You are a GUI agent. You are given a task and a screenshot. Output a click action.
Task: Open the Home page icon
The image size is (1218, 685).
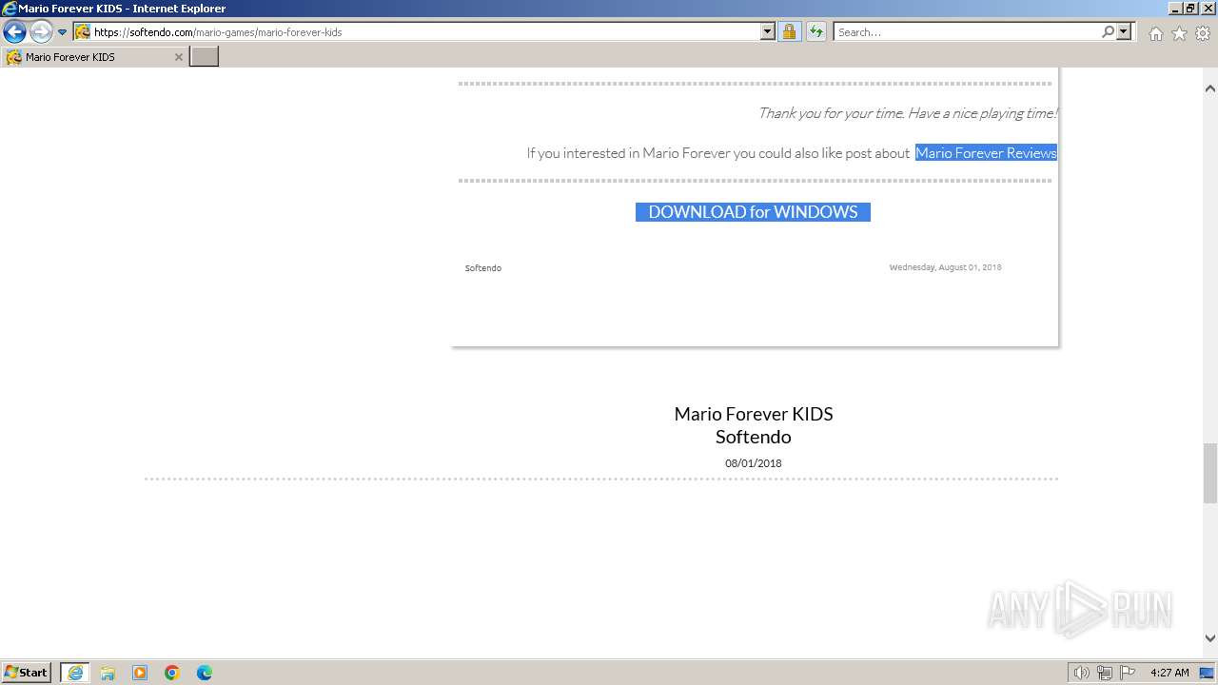coord(1155,33)
